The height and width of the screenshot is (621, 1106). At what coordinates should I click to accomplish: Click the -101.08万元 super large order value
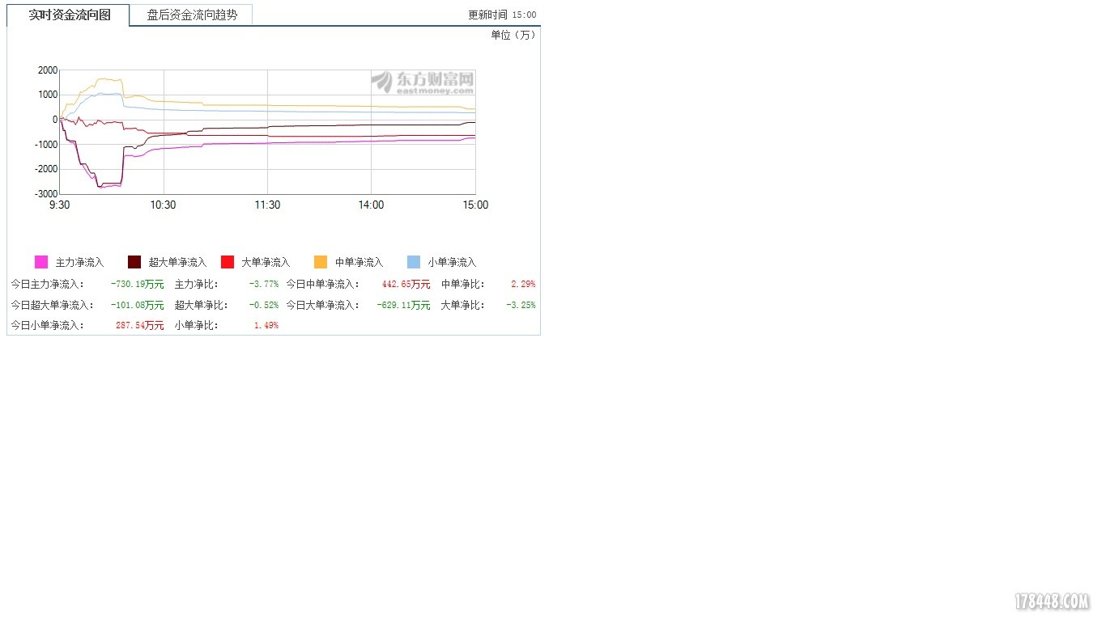(137, 306)
